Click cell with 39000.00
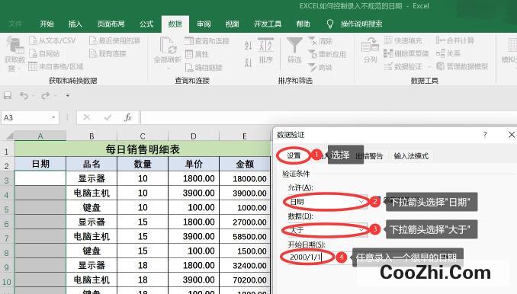This screenshot has height=294, width=517. click(x=245, y=193)
